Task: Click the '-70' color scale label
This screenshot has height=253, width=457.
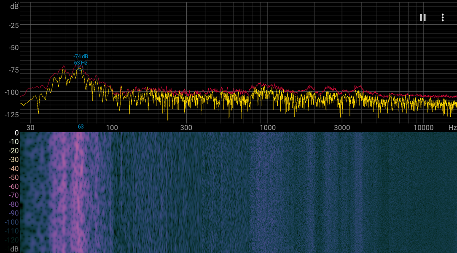Action: [13, 195]
